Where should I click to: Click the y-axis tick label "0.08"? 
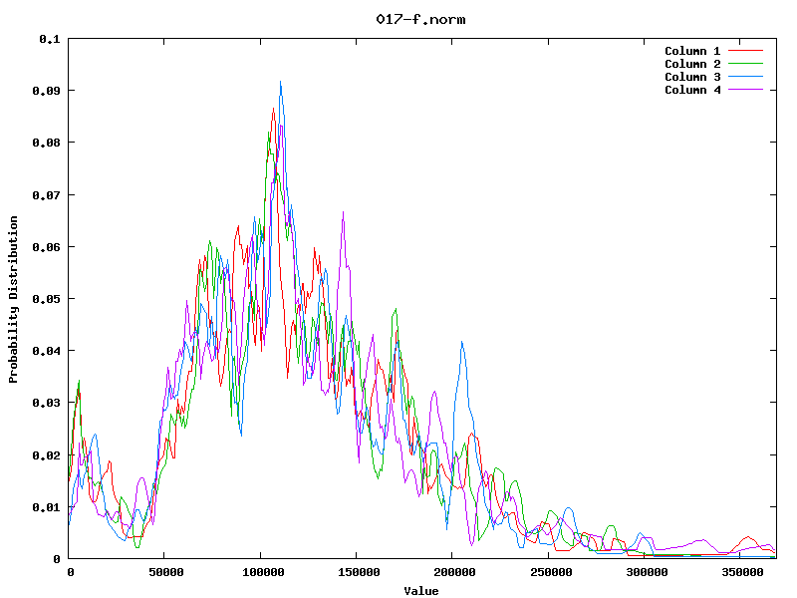(46, 143)
